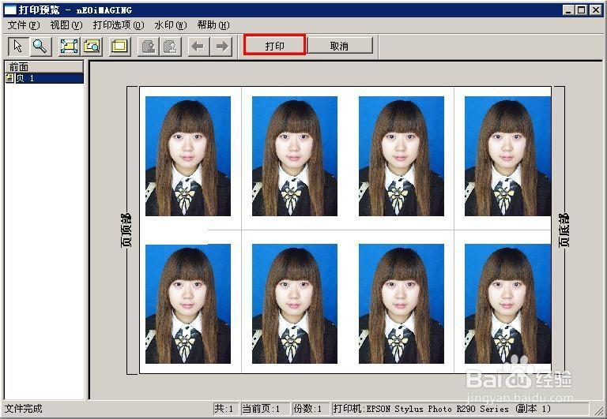Go to previous page with left arrow
This screenshot has height=419, width=607.
198,47
